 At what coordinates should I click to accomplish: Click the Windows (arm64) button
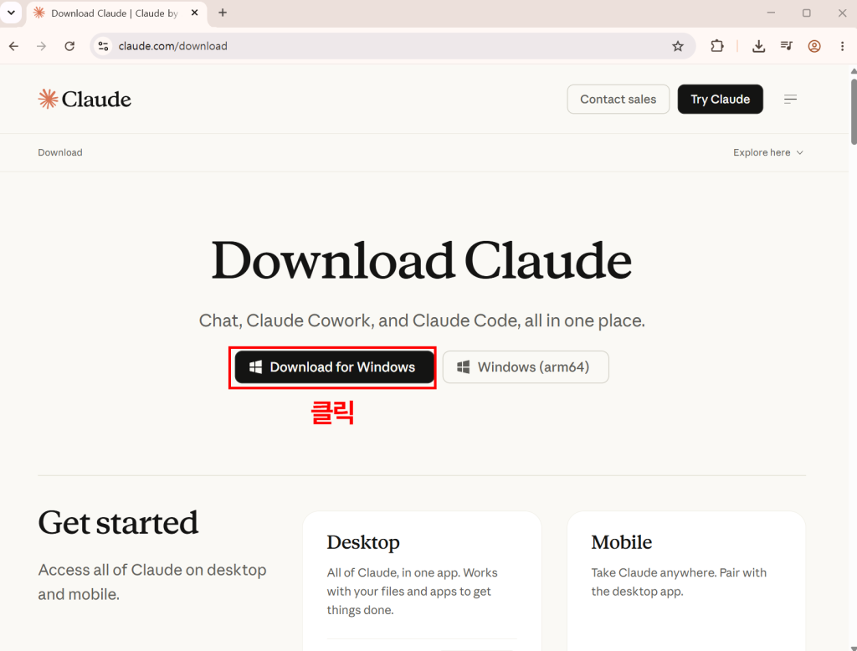[526, 367]
